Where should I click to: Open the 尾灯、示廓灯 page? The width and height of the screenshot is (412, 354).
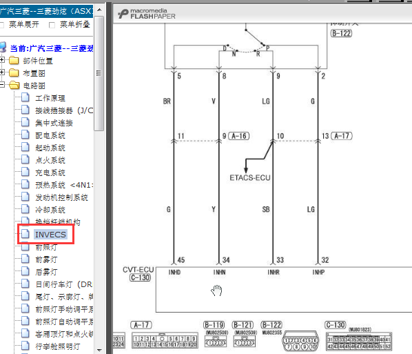point(64,297)
